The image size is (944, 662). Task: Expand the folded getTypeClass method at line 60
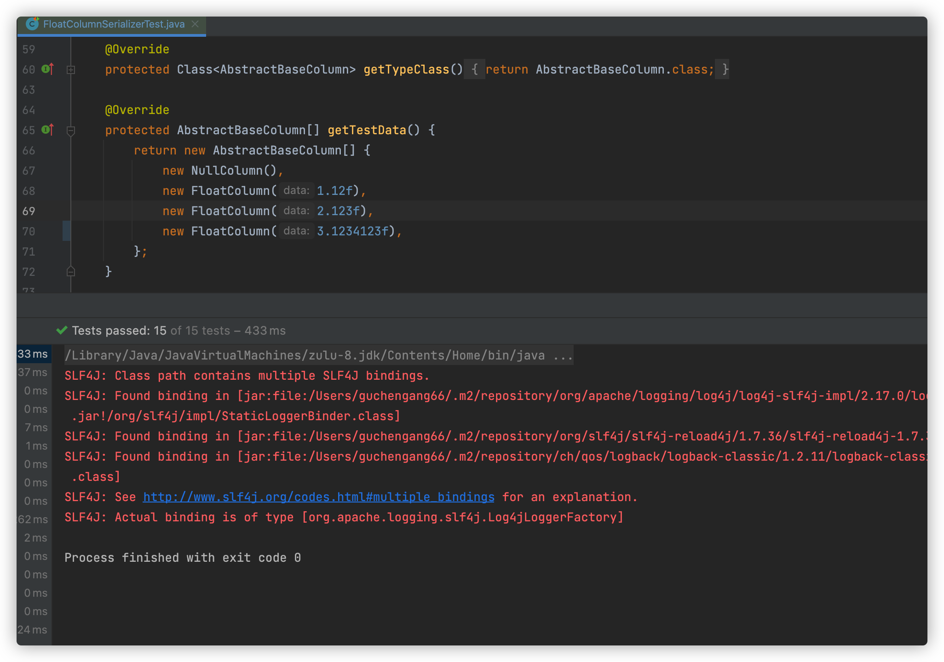click(x=71, y=70)
